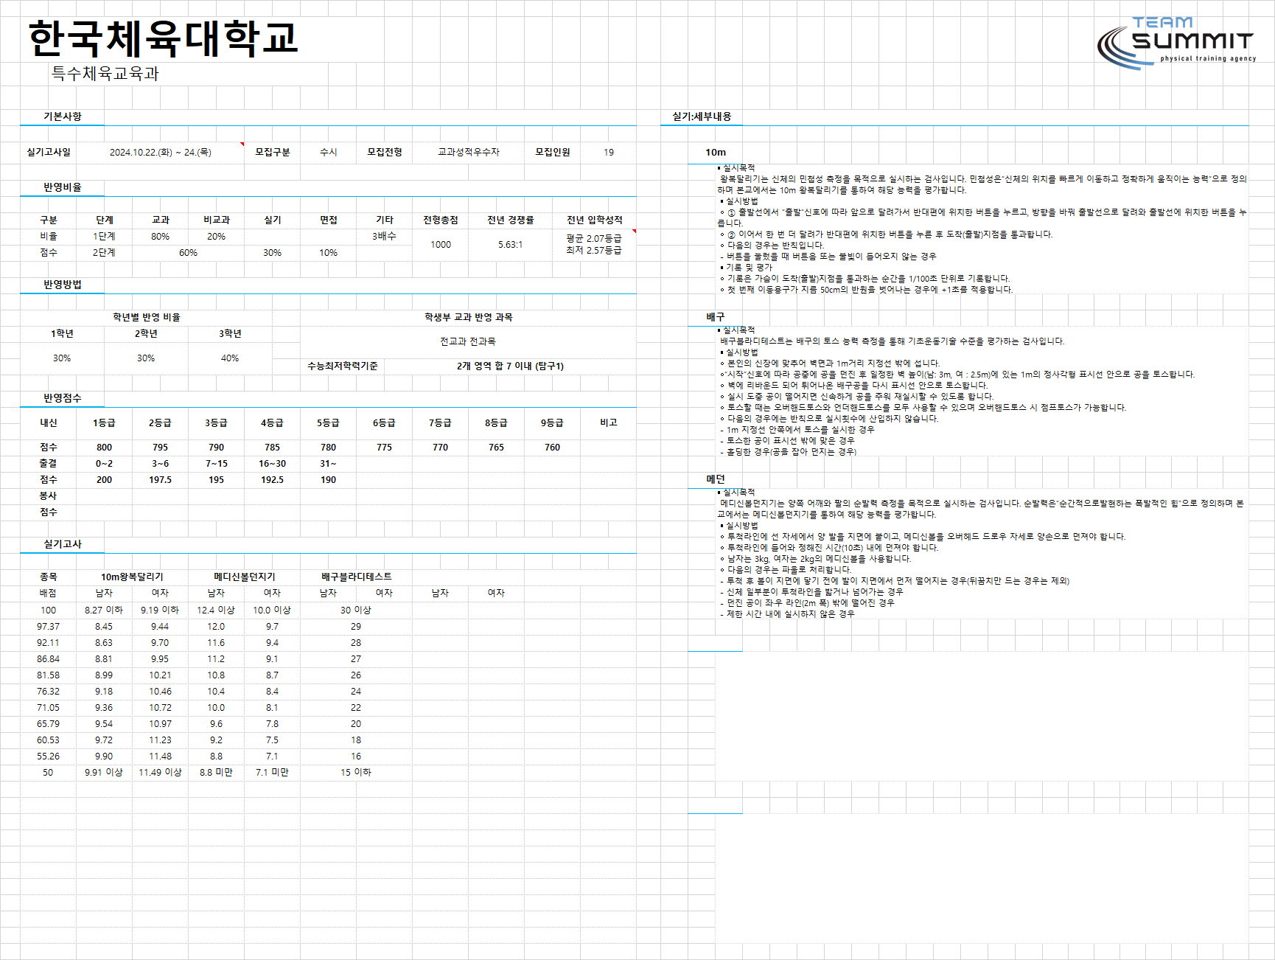The image size is (1275, 960).
Task: Click the 전형총점 value 1000
Action: coord(441,245)
